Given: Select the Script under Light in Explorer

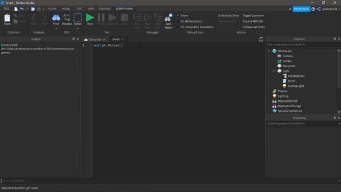Looking at the screenshot, I should pyautogui.click(x=291, y=81).
